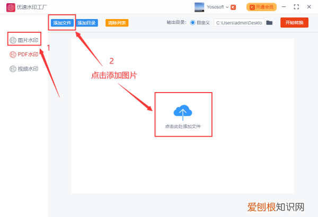This screenshot has height=217, width=318.
Task: Click the cloud upload icon
Action: (183, 112)
